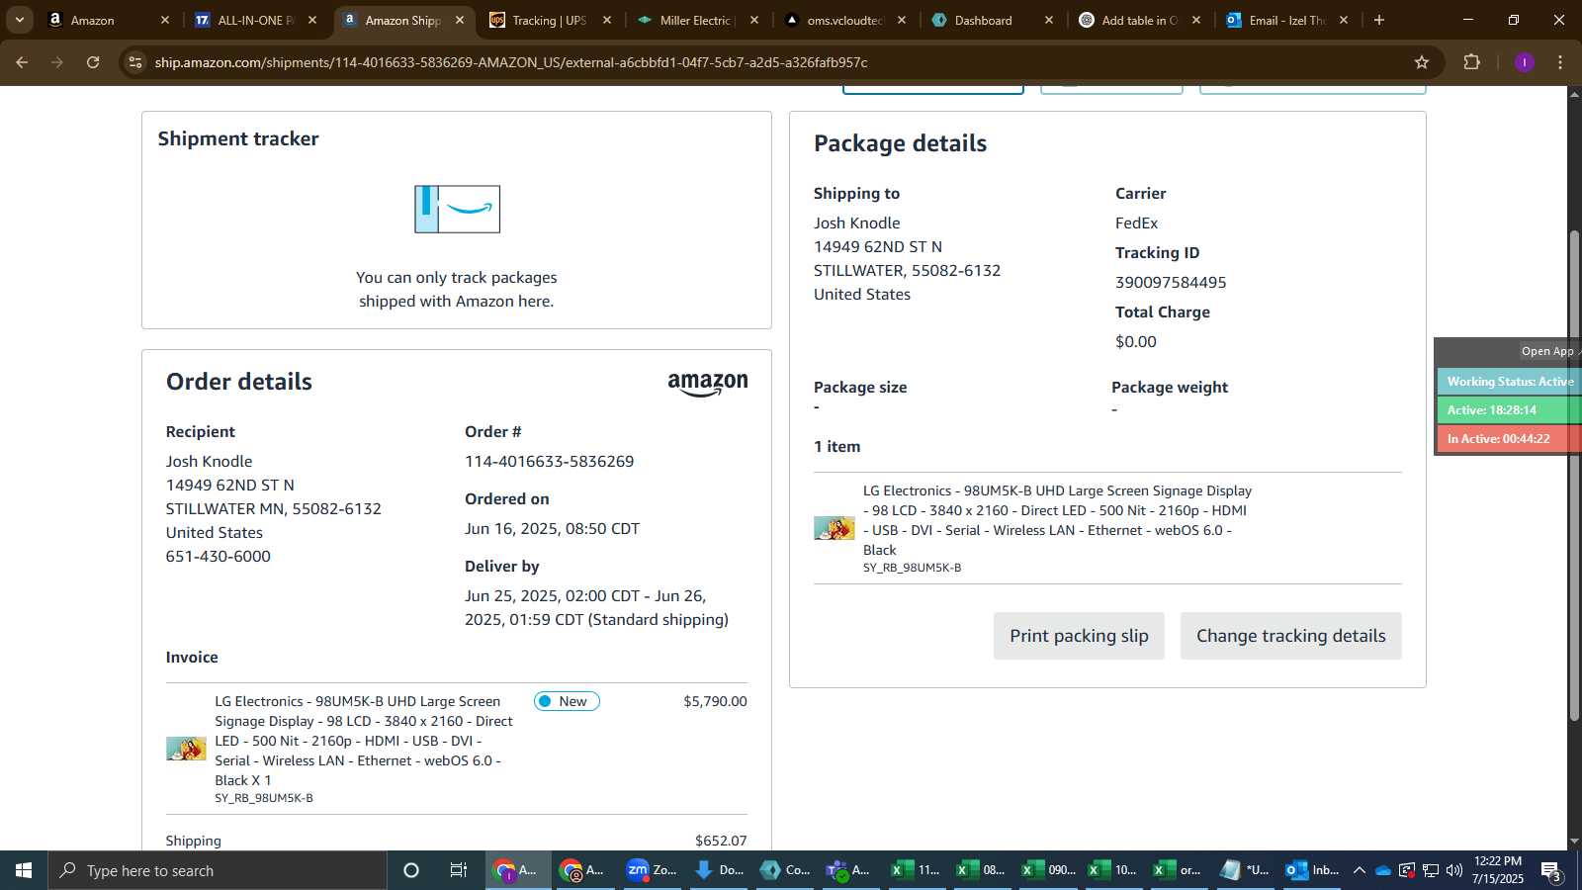Click the address bar URL
The width and height of the screenshot is (1582, 890).
(x=511, y=62)
